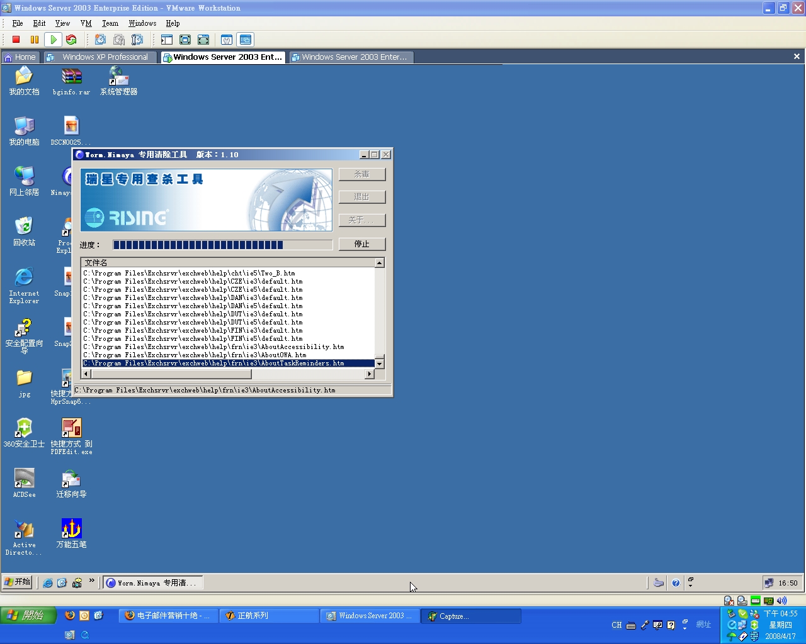806x644 pixels.
Task: Select the 万能五笔 desktop shortcut
Action: tap(71, 533)
